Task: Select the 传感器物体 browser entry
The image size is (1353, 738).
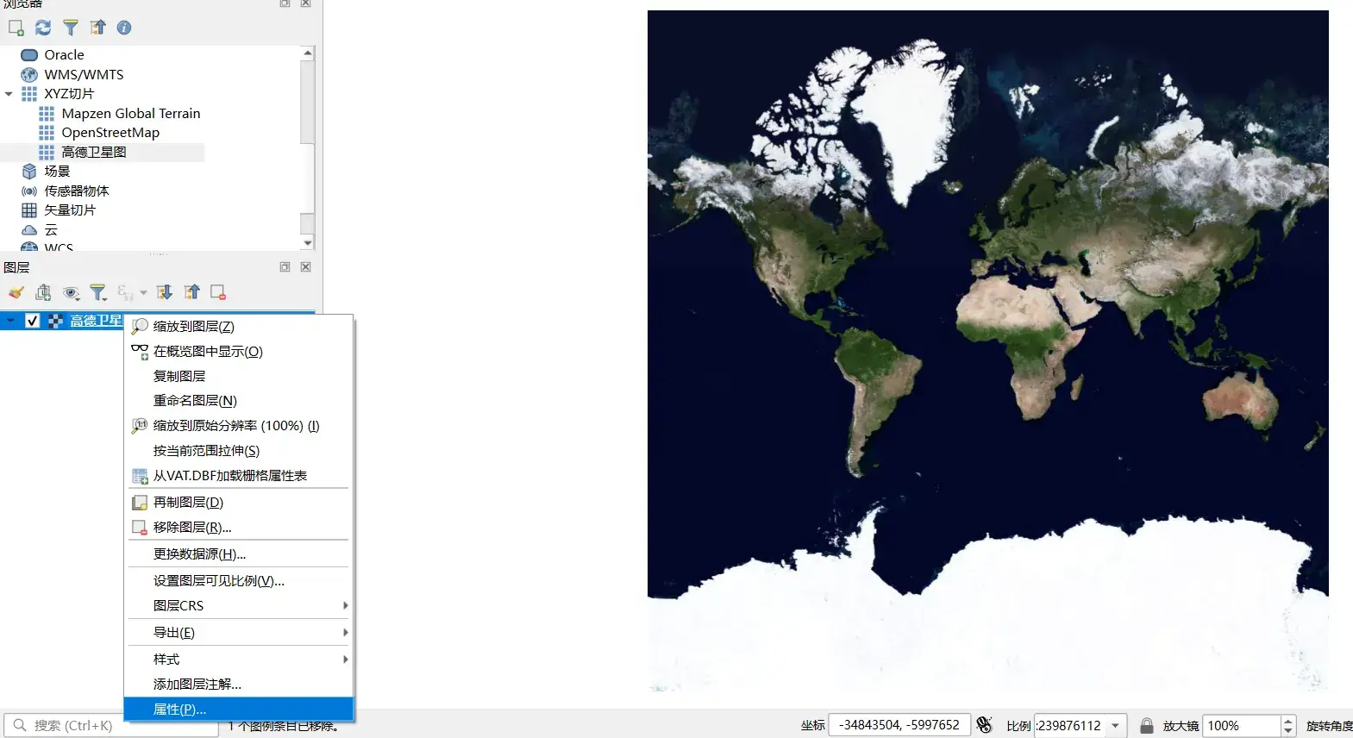Action: tap(77, 191)
